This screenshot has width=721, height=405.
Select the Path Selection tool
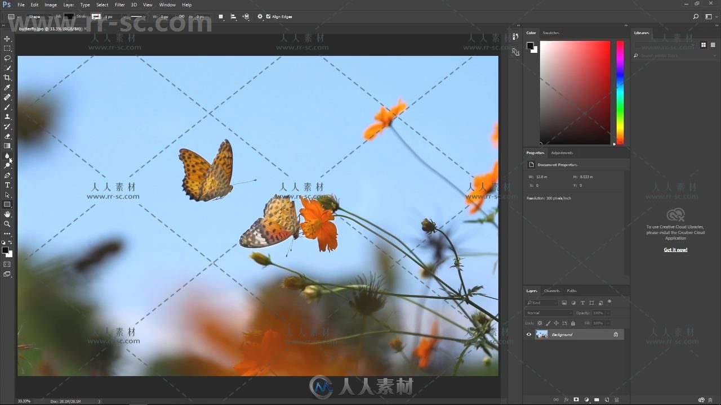click(x=7, y=195)
